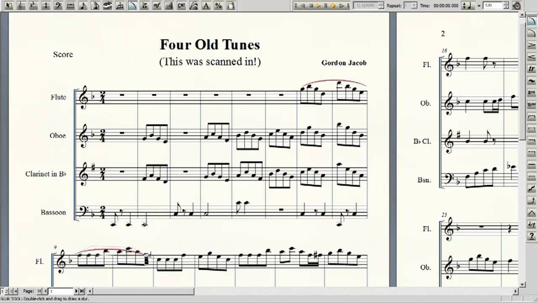This screenshot has height=303, width=538.
Task: Go to the first page arrow
Action: pos(40,291)
